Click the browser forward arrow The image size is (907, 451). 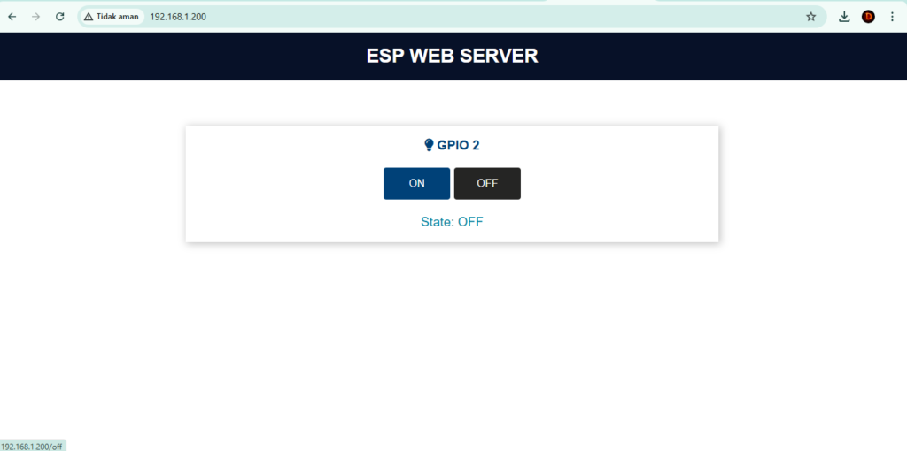[x=36, y=17]
